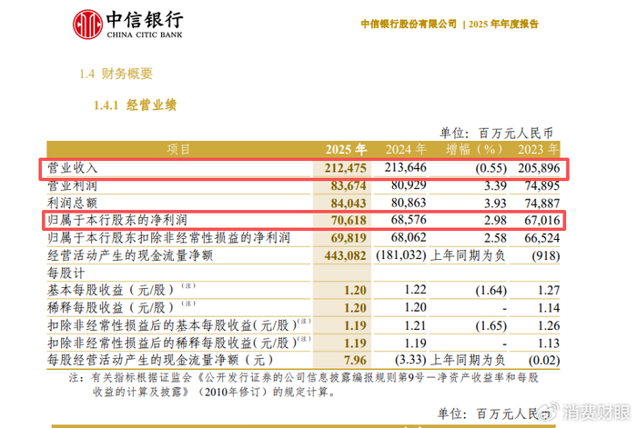Select the row label 扣除非经常性损益后的基本每股收益
The height and width of the screenshot is (428, 637).
[172, 325]
